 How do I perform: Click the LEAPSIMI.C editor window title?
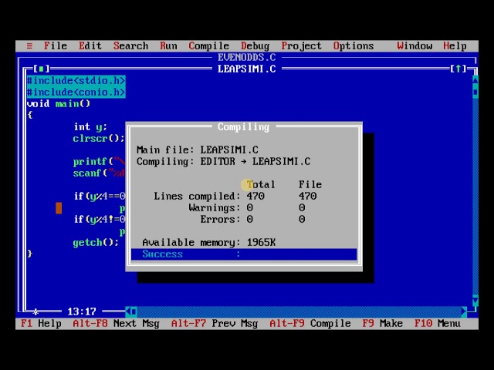pyautogui.click(x=246, y=69)
